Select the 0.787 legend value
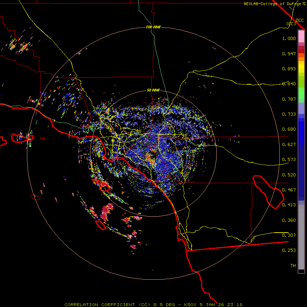The height and width of the screenshot is (307, 307). [289, 99]
